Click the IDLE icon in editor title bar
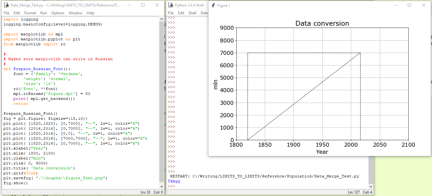This screenshot has width=432, height=196. coord(6,5)
